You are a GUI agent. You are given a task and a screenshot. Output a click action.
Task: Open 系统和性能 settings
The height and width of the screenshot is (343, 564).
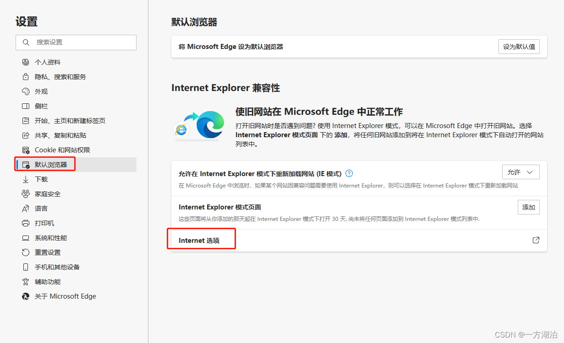(76, 238)
